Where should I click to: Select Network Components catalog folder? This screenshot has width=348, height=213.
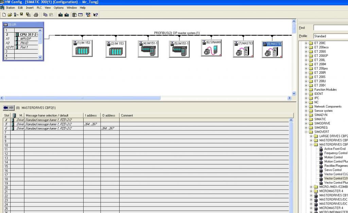point(328,107)
